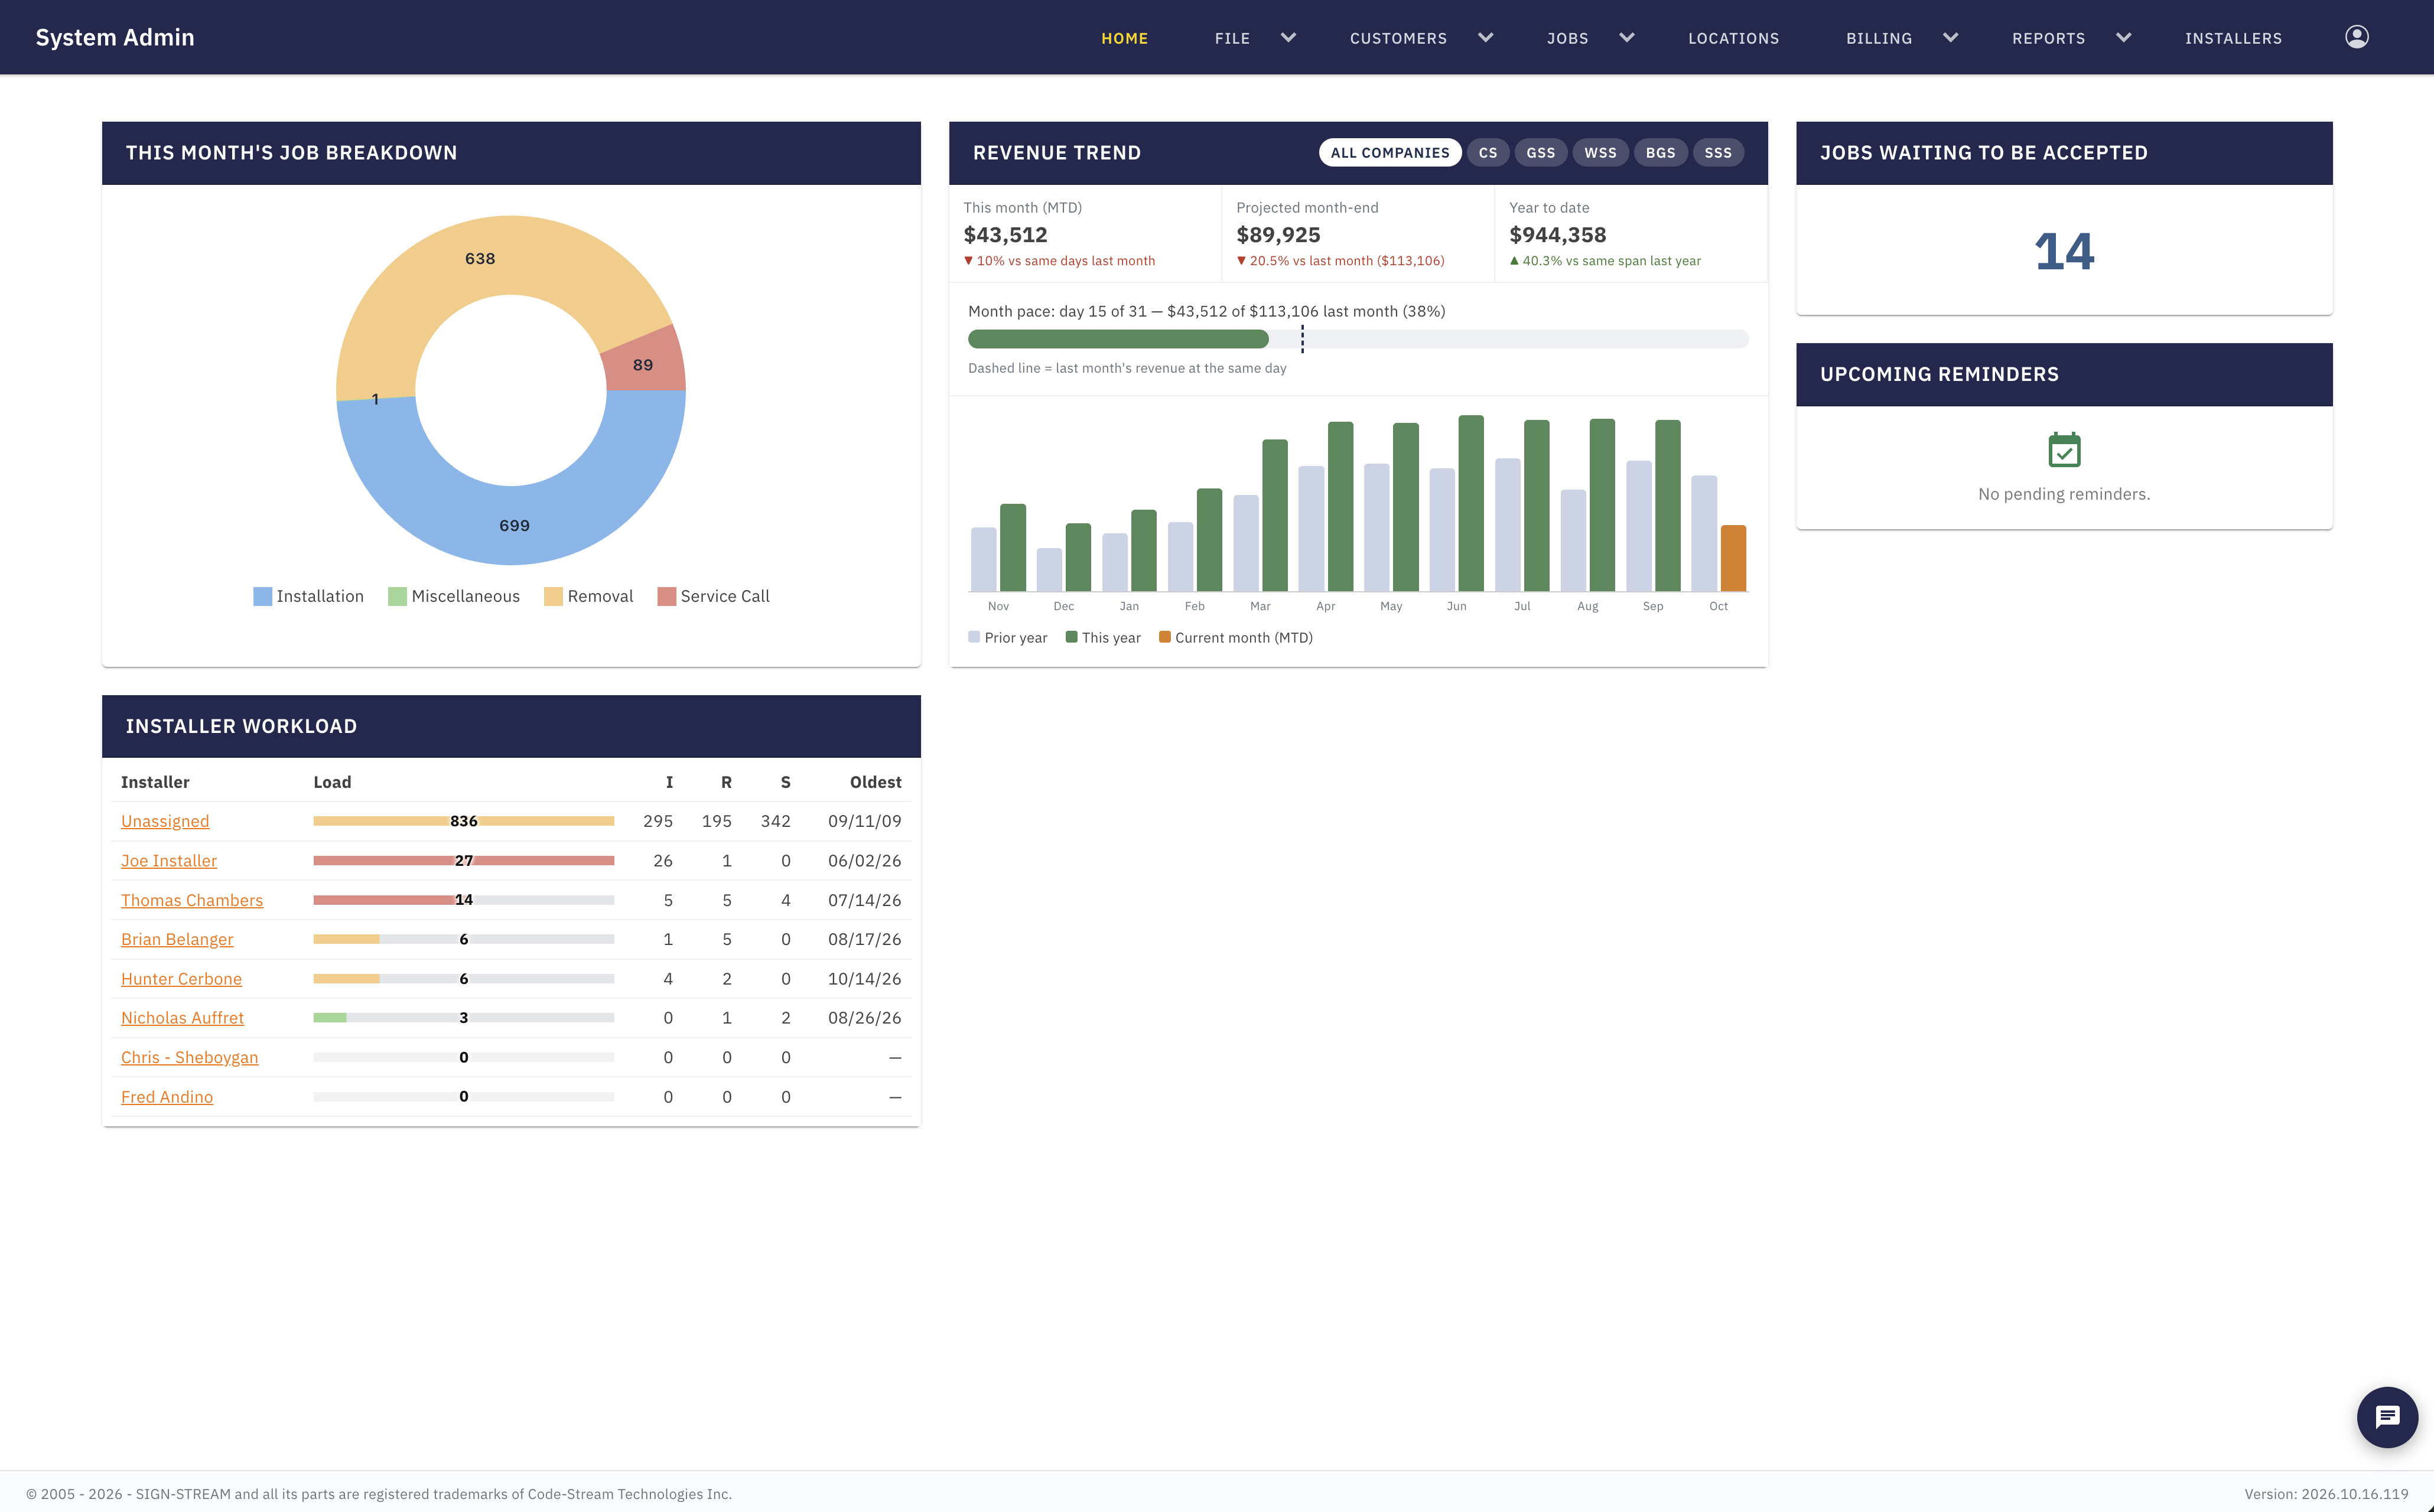Click the Oldest column header
This screenshot has height=1512, width=2434.
(x=875, y=782)
